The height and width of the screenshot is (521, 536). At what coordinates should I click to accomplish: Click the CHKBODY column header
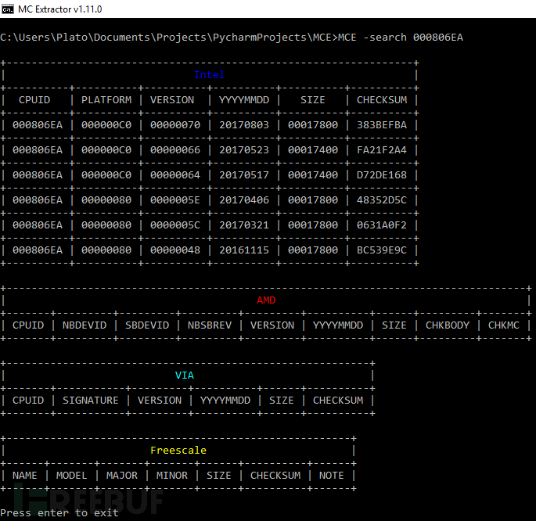448,325
